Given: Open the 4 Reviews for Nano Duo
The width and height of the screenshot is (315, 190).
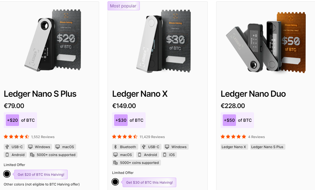Looking at the screenshot, I should tap(257, 137).
